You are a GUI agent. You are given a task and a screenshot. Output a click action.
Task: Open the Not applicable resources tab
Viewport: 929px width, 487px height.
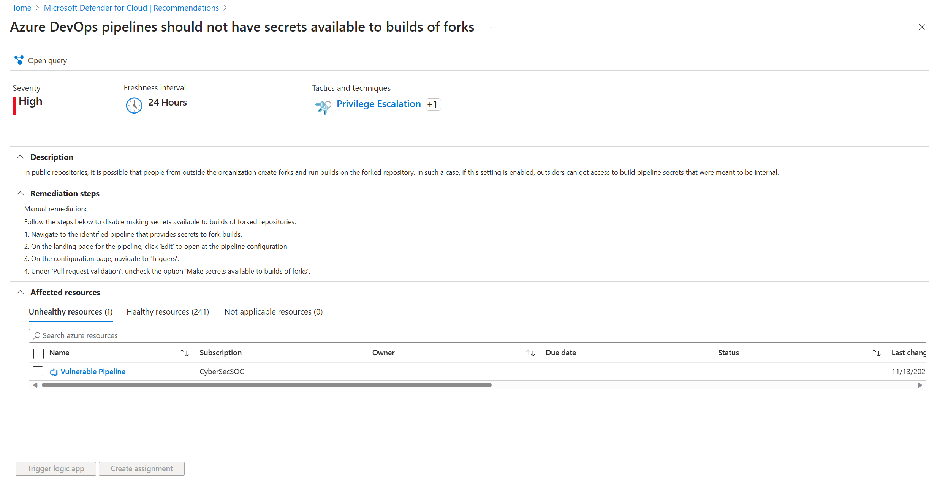[x=273, y=311]
